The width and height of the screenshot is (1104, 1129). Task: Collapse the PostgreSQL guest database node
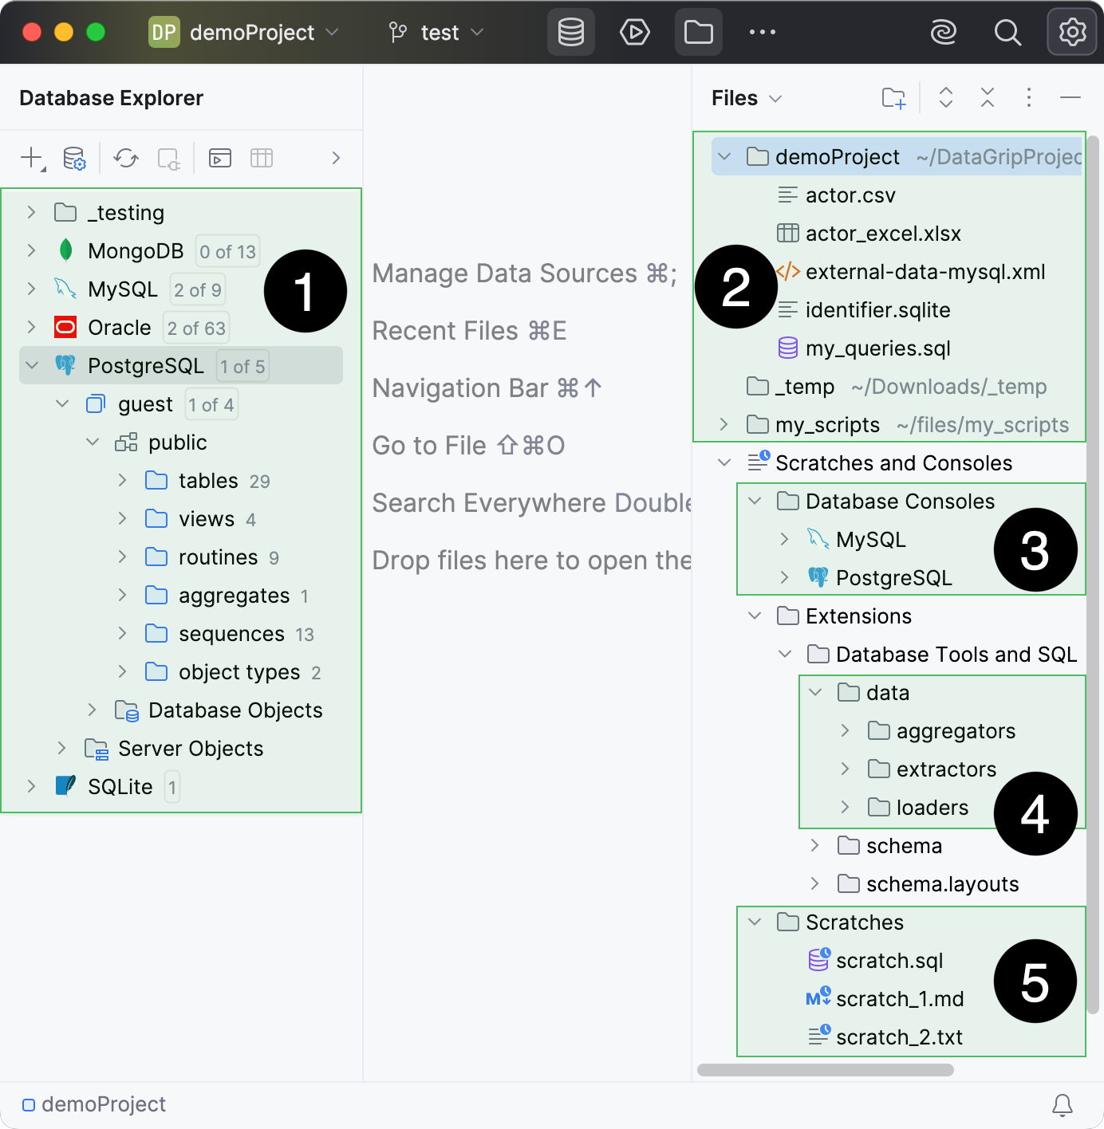(62, 403)
